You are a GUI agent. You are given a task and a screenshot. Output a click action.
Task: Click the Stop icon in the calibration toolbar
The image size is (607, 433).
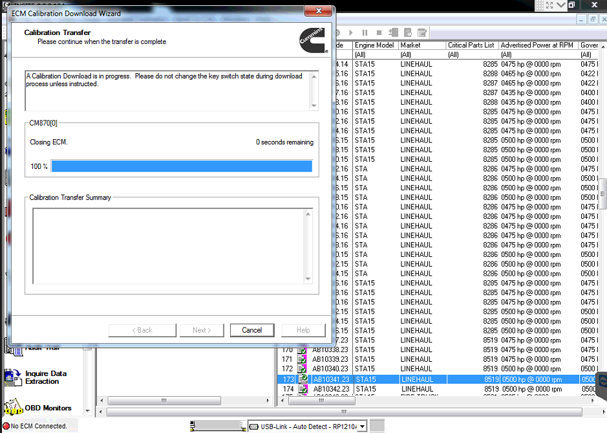(x=379, y=33)
